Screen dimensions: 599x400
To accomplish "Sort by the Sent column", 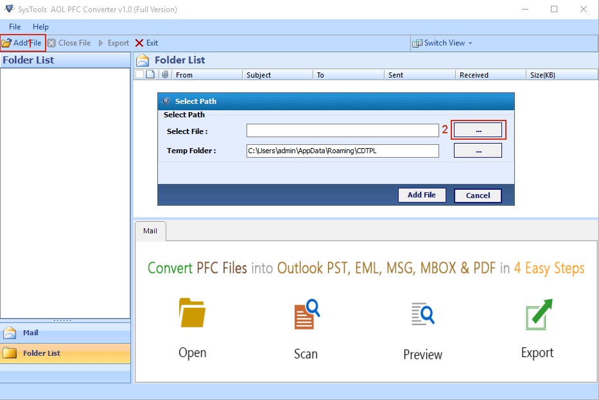I will click(x=420, y=75).
